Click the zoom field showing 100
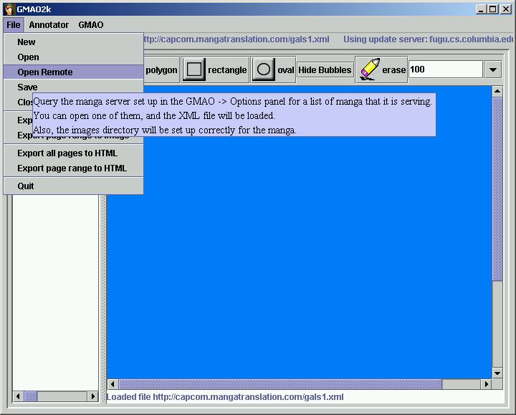Viewport: 516px width, 415px height. tap(446, 70)
